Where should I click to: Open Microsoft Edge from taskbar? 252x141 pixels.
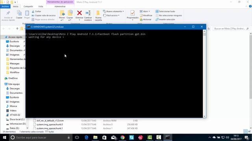[87, 137]
